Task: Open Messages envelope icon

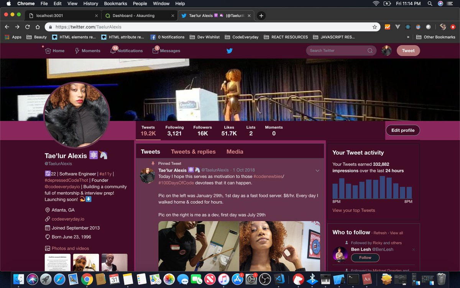Action: coord(155,50)
